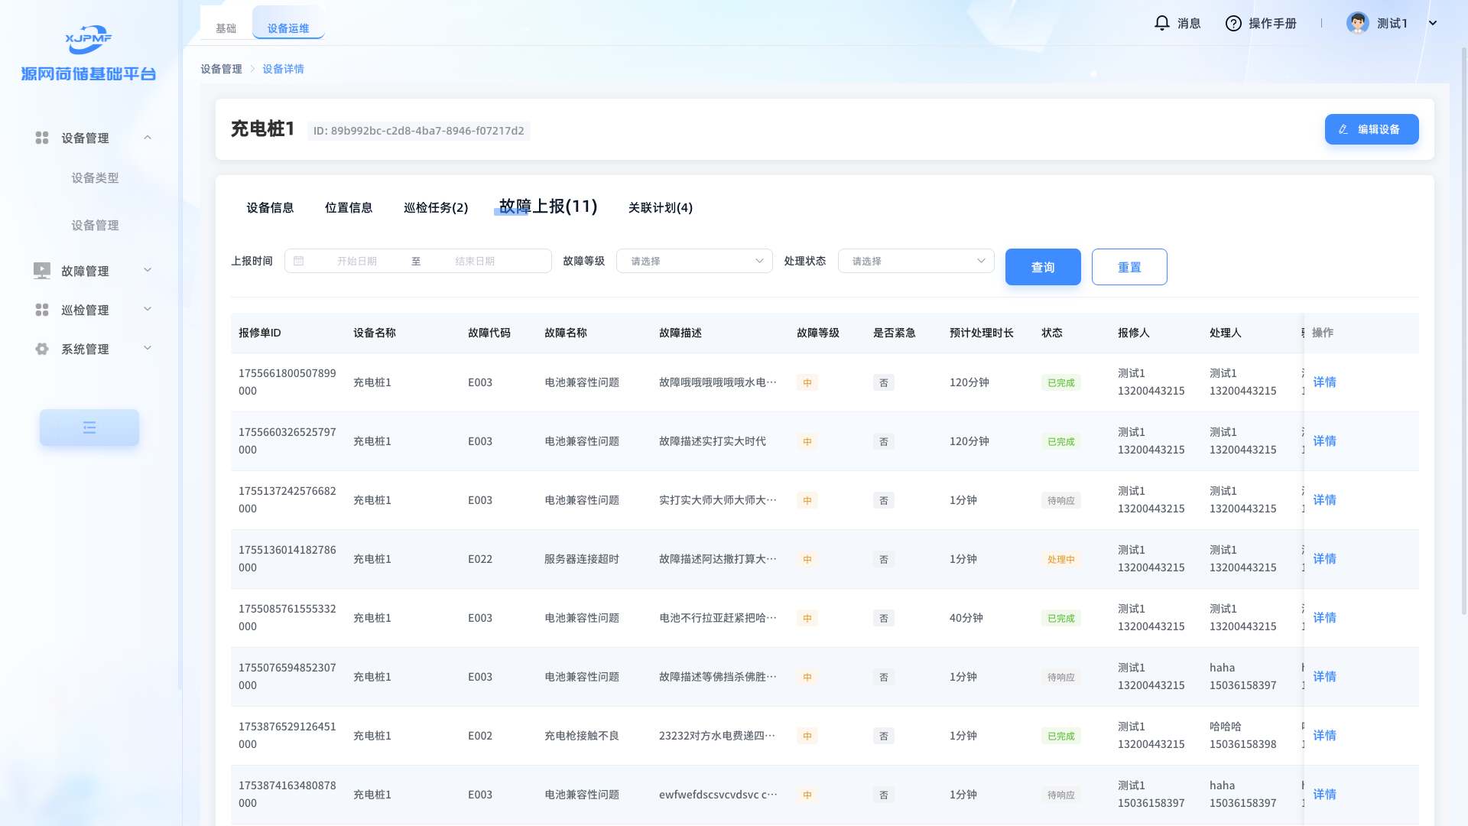Click the 巡检管理 grid icon in sidebar

(42, 310)
